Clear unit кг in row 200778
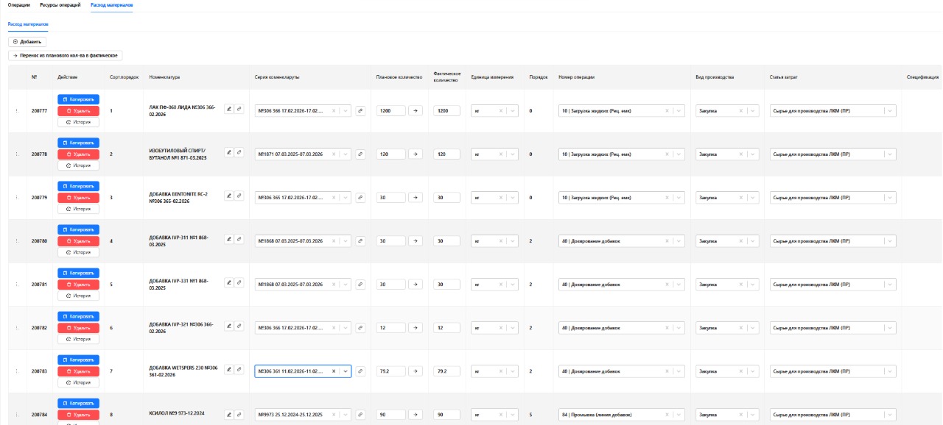The image size is (943, 425). pyautogui.click(x=501, y=154)
